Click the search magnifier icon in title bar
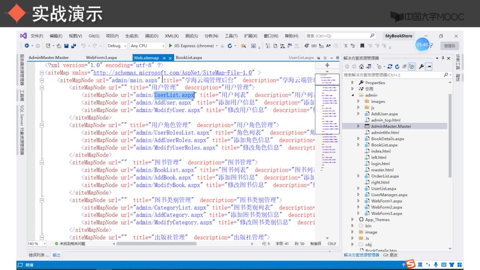The image size is (480, 270). point(372,36)
